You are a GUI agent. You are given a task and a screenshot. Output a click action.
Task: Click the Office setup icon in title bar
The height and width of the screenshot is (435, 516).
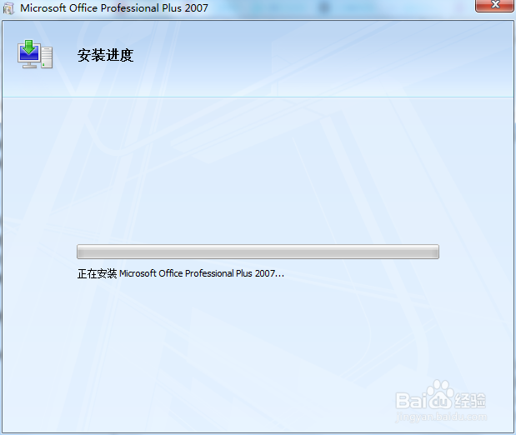coord(8,8)
